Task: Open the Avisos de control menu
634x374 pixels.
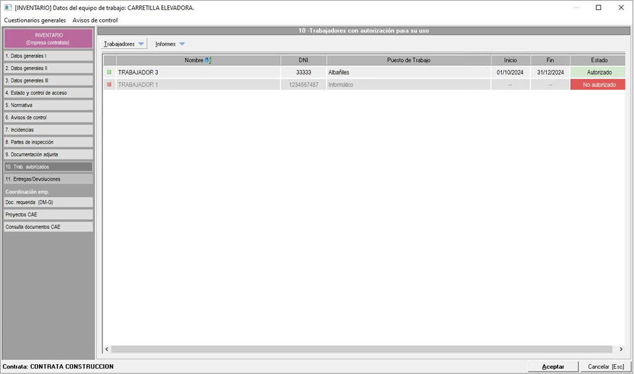Action: pos(95,20)
